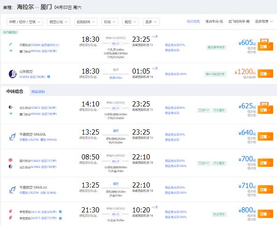
Task: Click the 到达准点率90% text
Action: tap(175, 108)
